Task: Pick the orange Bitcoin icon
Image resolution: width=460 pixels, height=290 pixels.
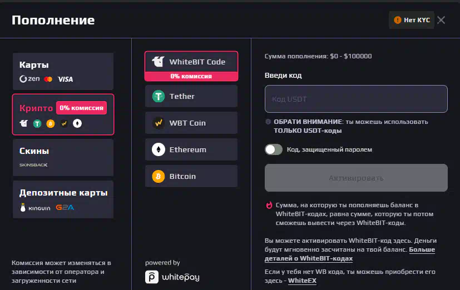Action: pos(159,176)
